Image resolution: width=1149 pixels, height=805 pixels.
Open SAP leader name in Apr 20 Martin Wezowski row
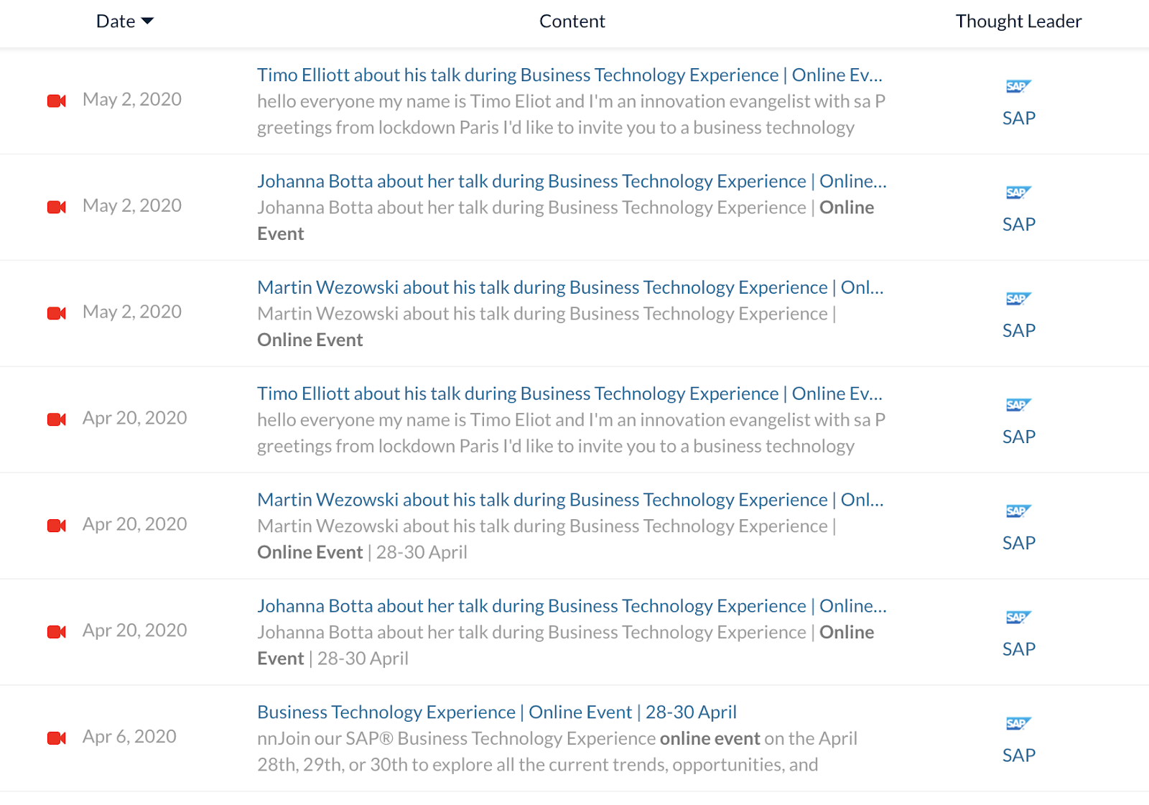[1019, 544]
